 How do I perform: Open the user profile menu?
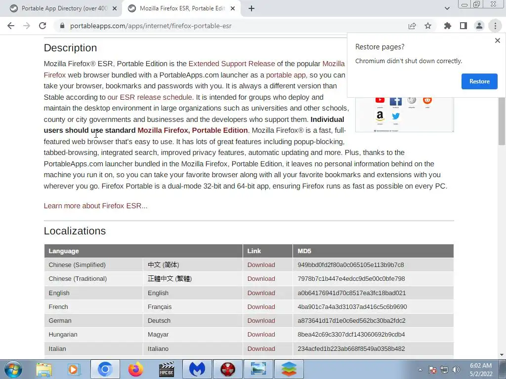click(x=479, y=26)
